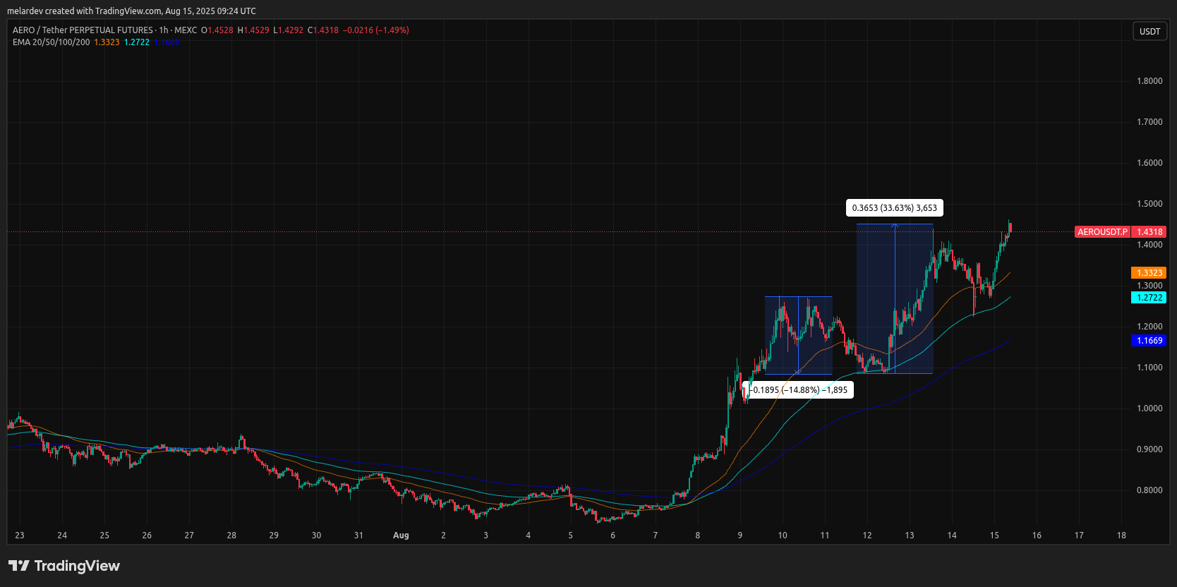The image size is (1177, 587).
Task: Click date 5 on the time axis
Action: 571,535
